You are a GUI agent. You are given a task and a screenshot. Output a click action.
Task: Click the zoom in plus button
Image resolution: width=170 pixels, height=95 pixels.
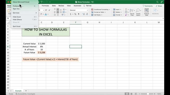[155, 94]
